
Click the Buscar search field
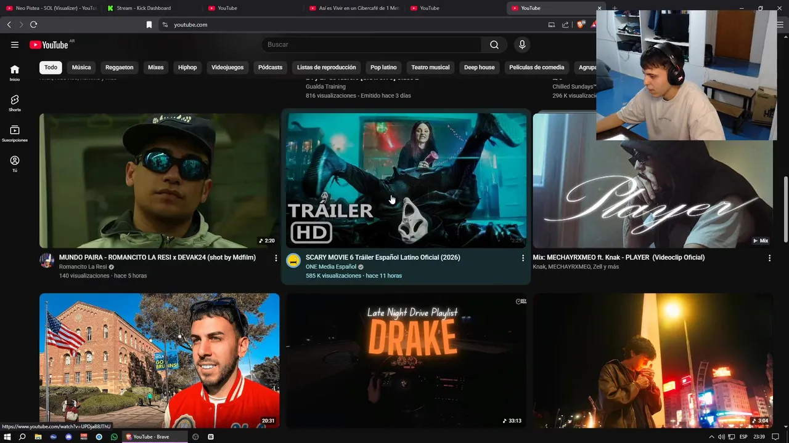[x=372, y=44]
